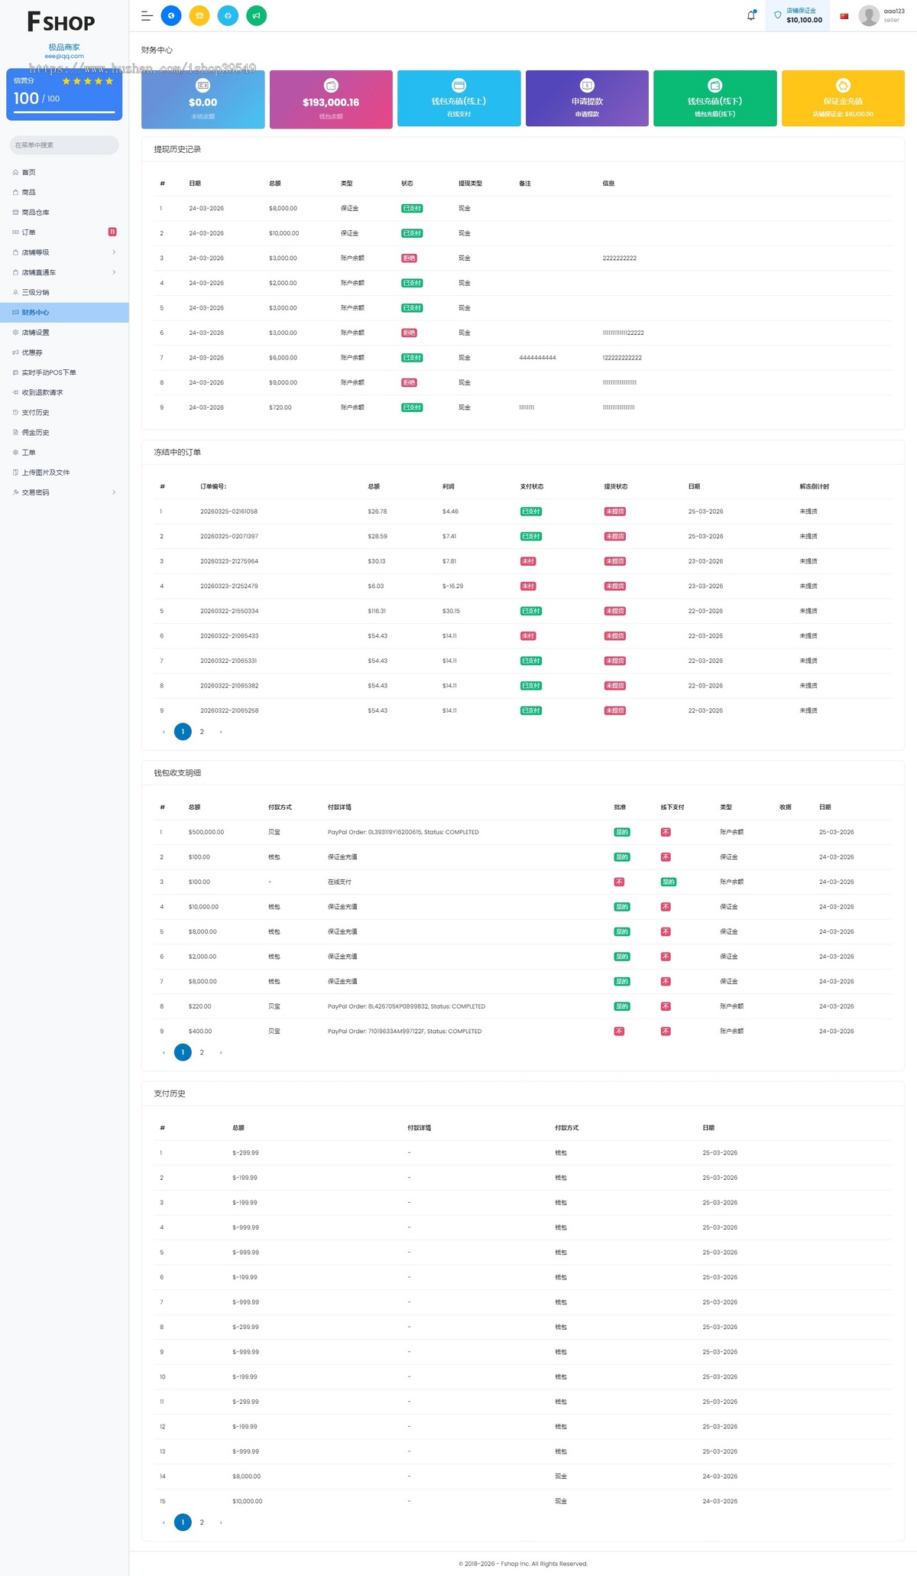Click the warehouse icon beside 商品仓库
Screen dimensions: 917x1576
tap(15, 212)
